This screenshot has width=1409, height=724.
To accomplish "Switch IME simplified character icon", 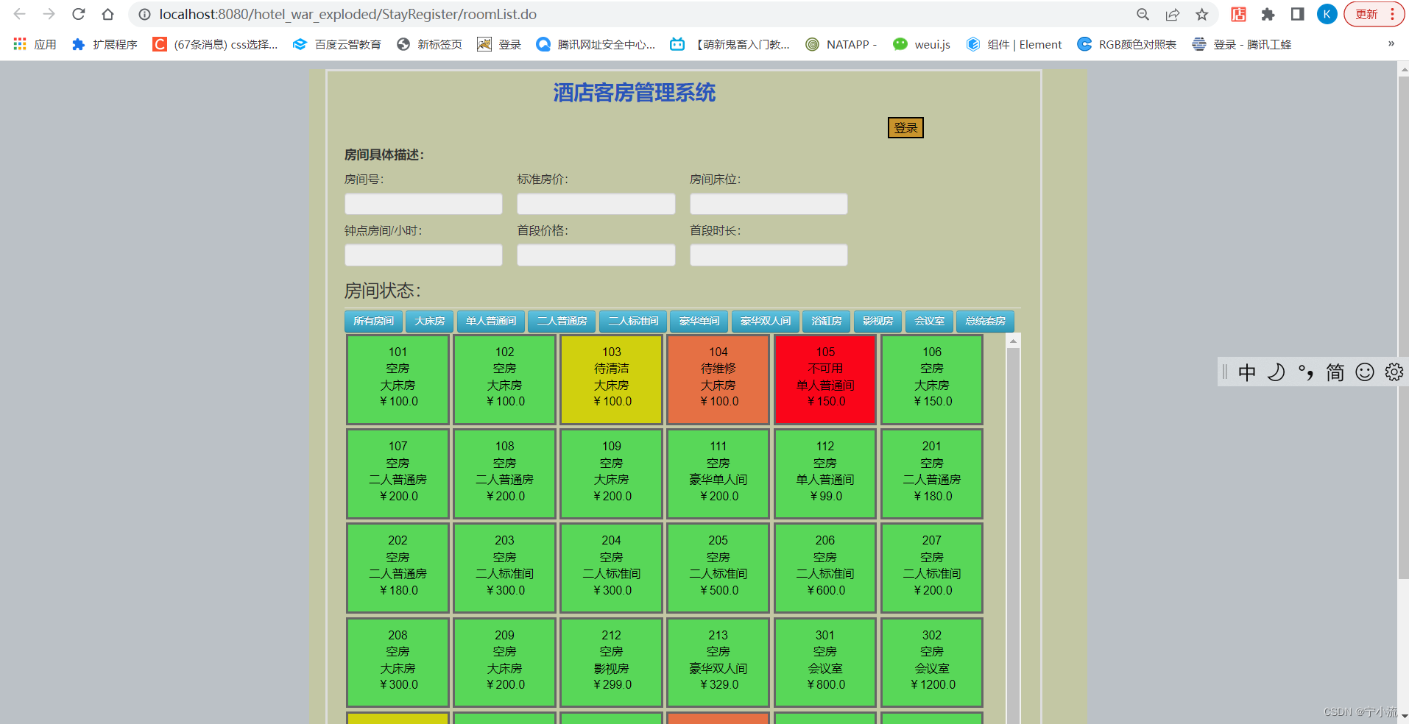I will tap(1335, 372).
